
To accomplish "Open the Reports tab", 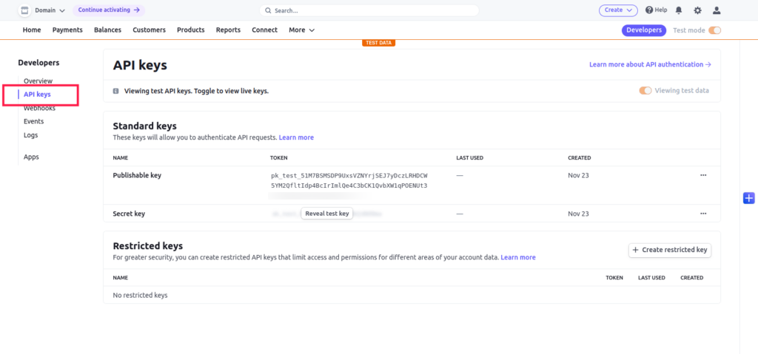I will point(228,30).
